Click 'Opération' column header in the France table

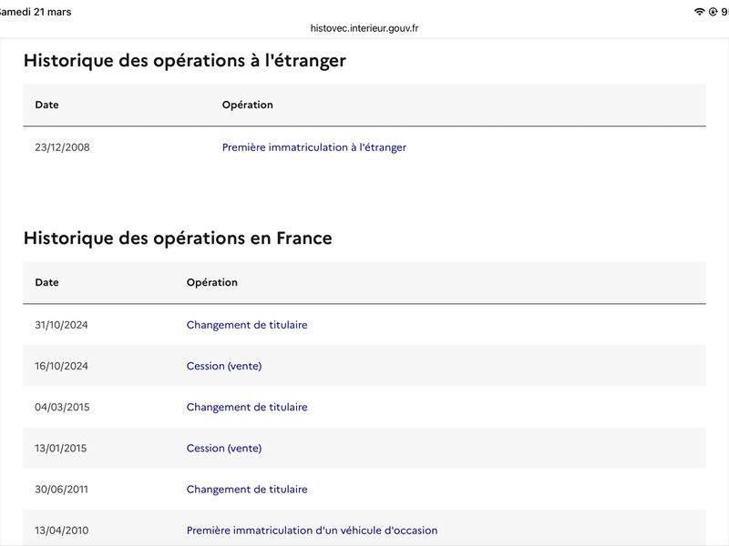tap(211, 282)
